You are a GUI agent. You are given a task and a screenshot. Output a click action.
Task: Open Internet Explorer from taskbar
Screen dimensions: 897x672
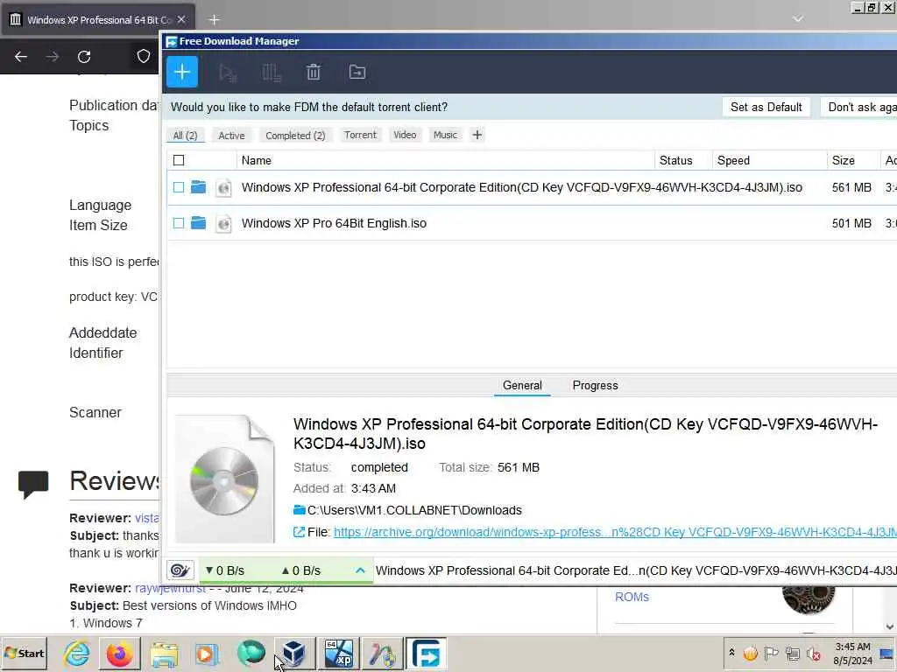[x=77, y=653]
